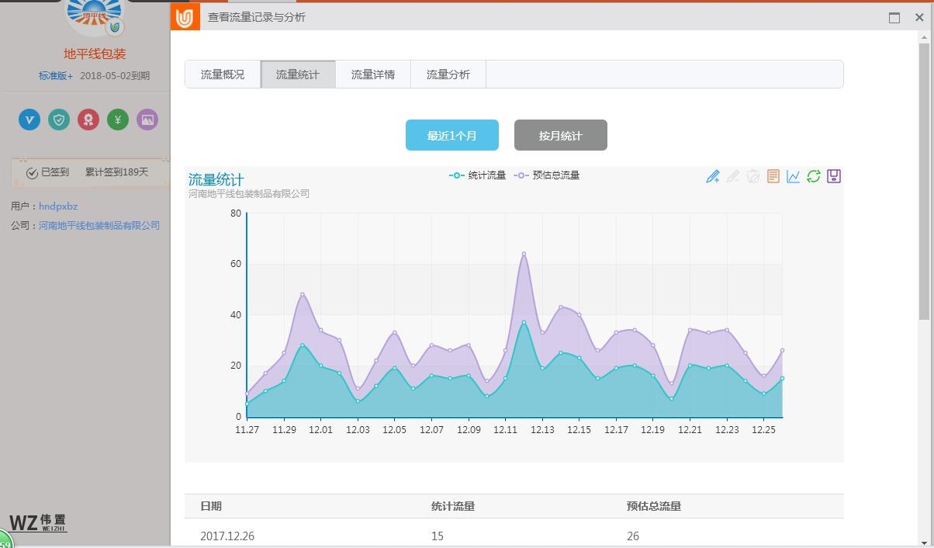Switch to the 流量详情 tab
934x548 pixels.
tap(373, 75)
